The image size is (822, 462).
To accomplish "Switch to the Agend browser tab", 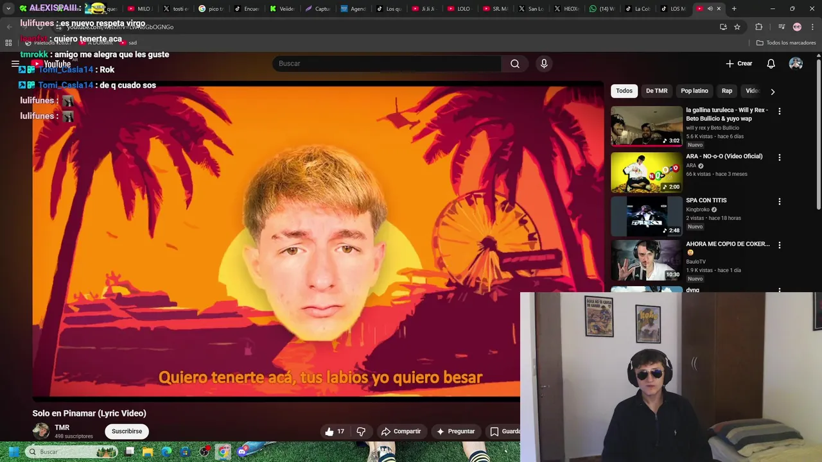I will pos(353,8).
